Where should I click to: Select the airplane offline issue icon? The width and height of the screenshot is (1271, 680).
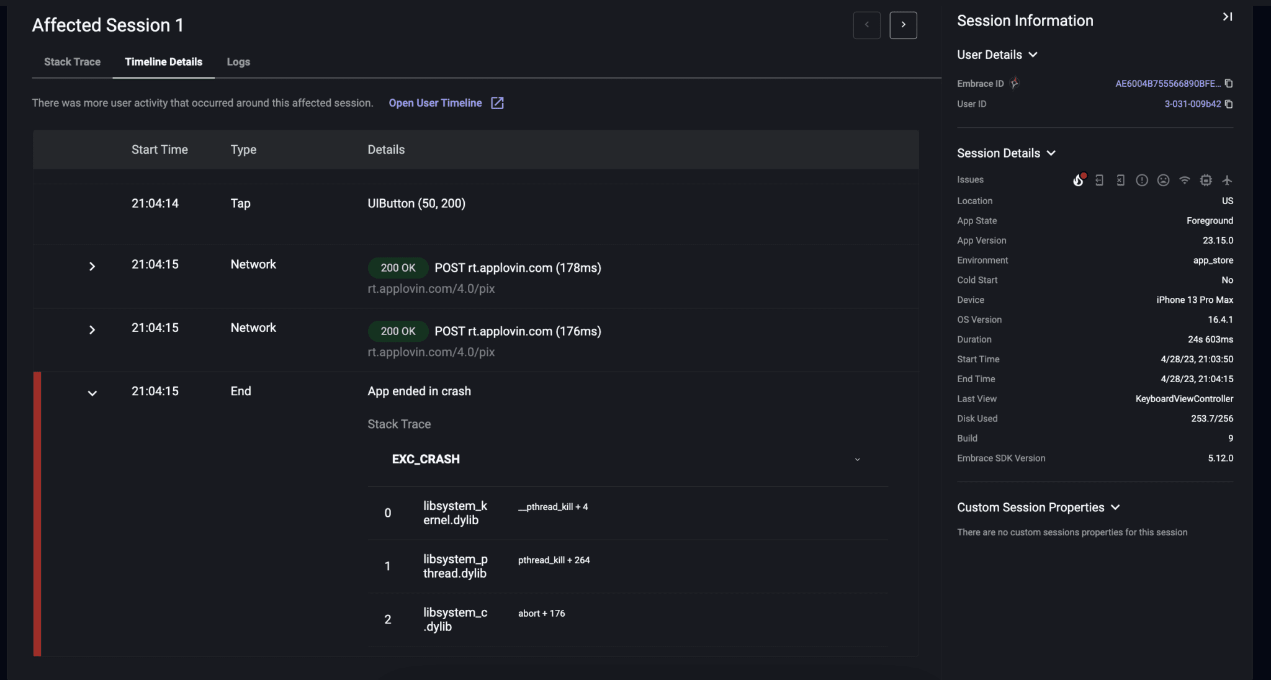pyautogui.click(x=1228, y=180)
